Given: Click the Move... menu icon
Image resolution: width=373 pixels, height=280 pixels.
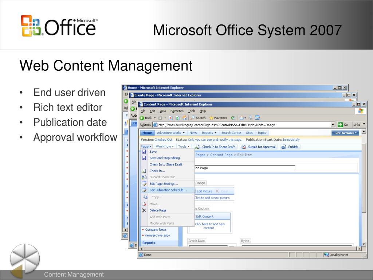Looking at the screenshot, I should tap(144, 204).
